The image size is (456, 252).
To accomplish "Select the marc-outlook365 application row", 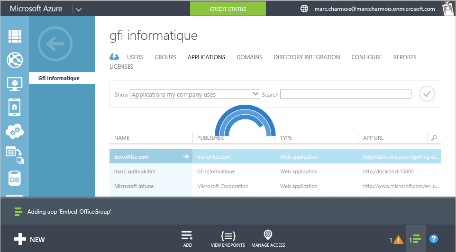I will tap(275, 171).
